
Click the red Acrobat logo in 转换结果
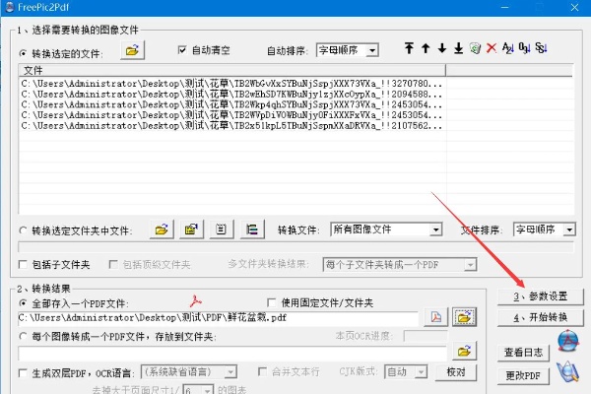(x=196, y=301)
